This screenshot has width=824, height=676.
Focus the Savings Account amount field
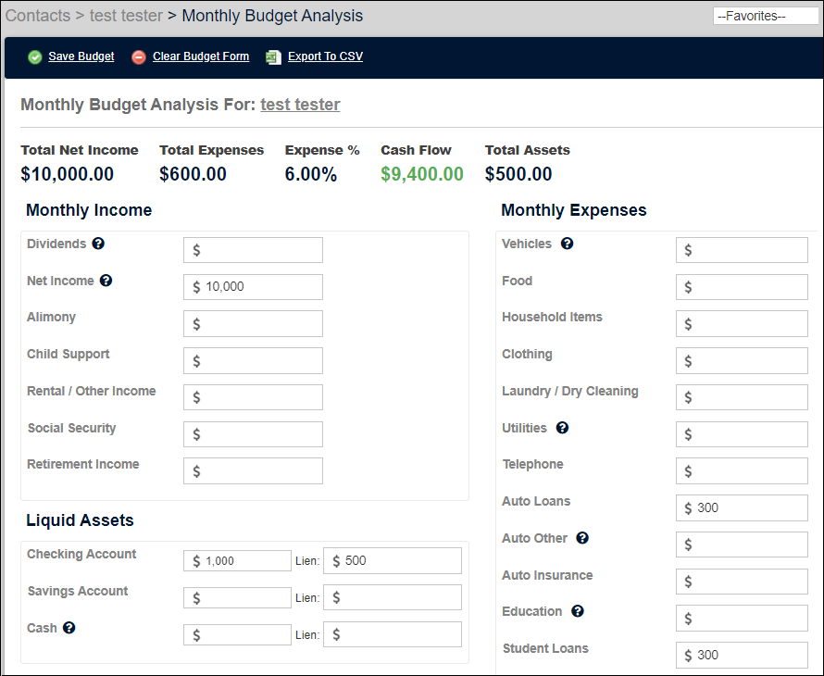click(x=237, y=597)
